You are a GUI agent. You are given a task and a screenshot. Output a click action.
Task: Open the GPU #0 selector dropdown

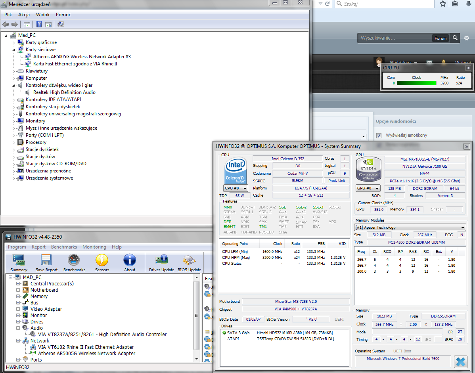coord(368,188)
